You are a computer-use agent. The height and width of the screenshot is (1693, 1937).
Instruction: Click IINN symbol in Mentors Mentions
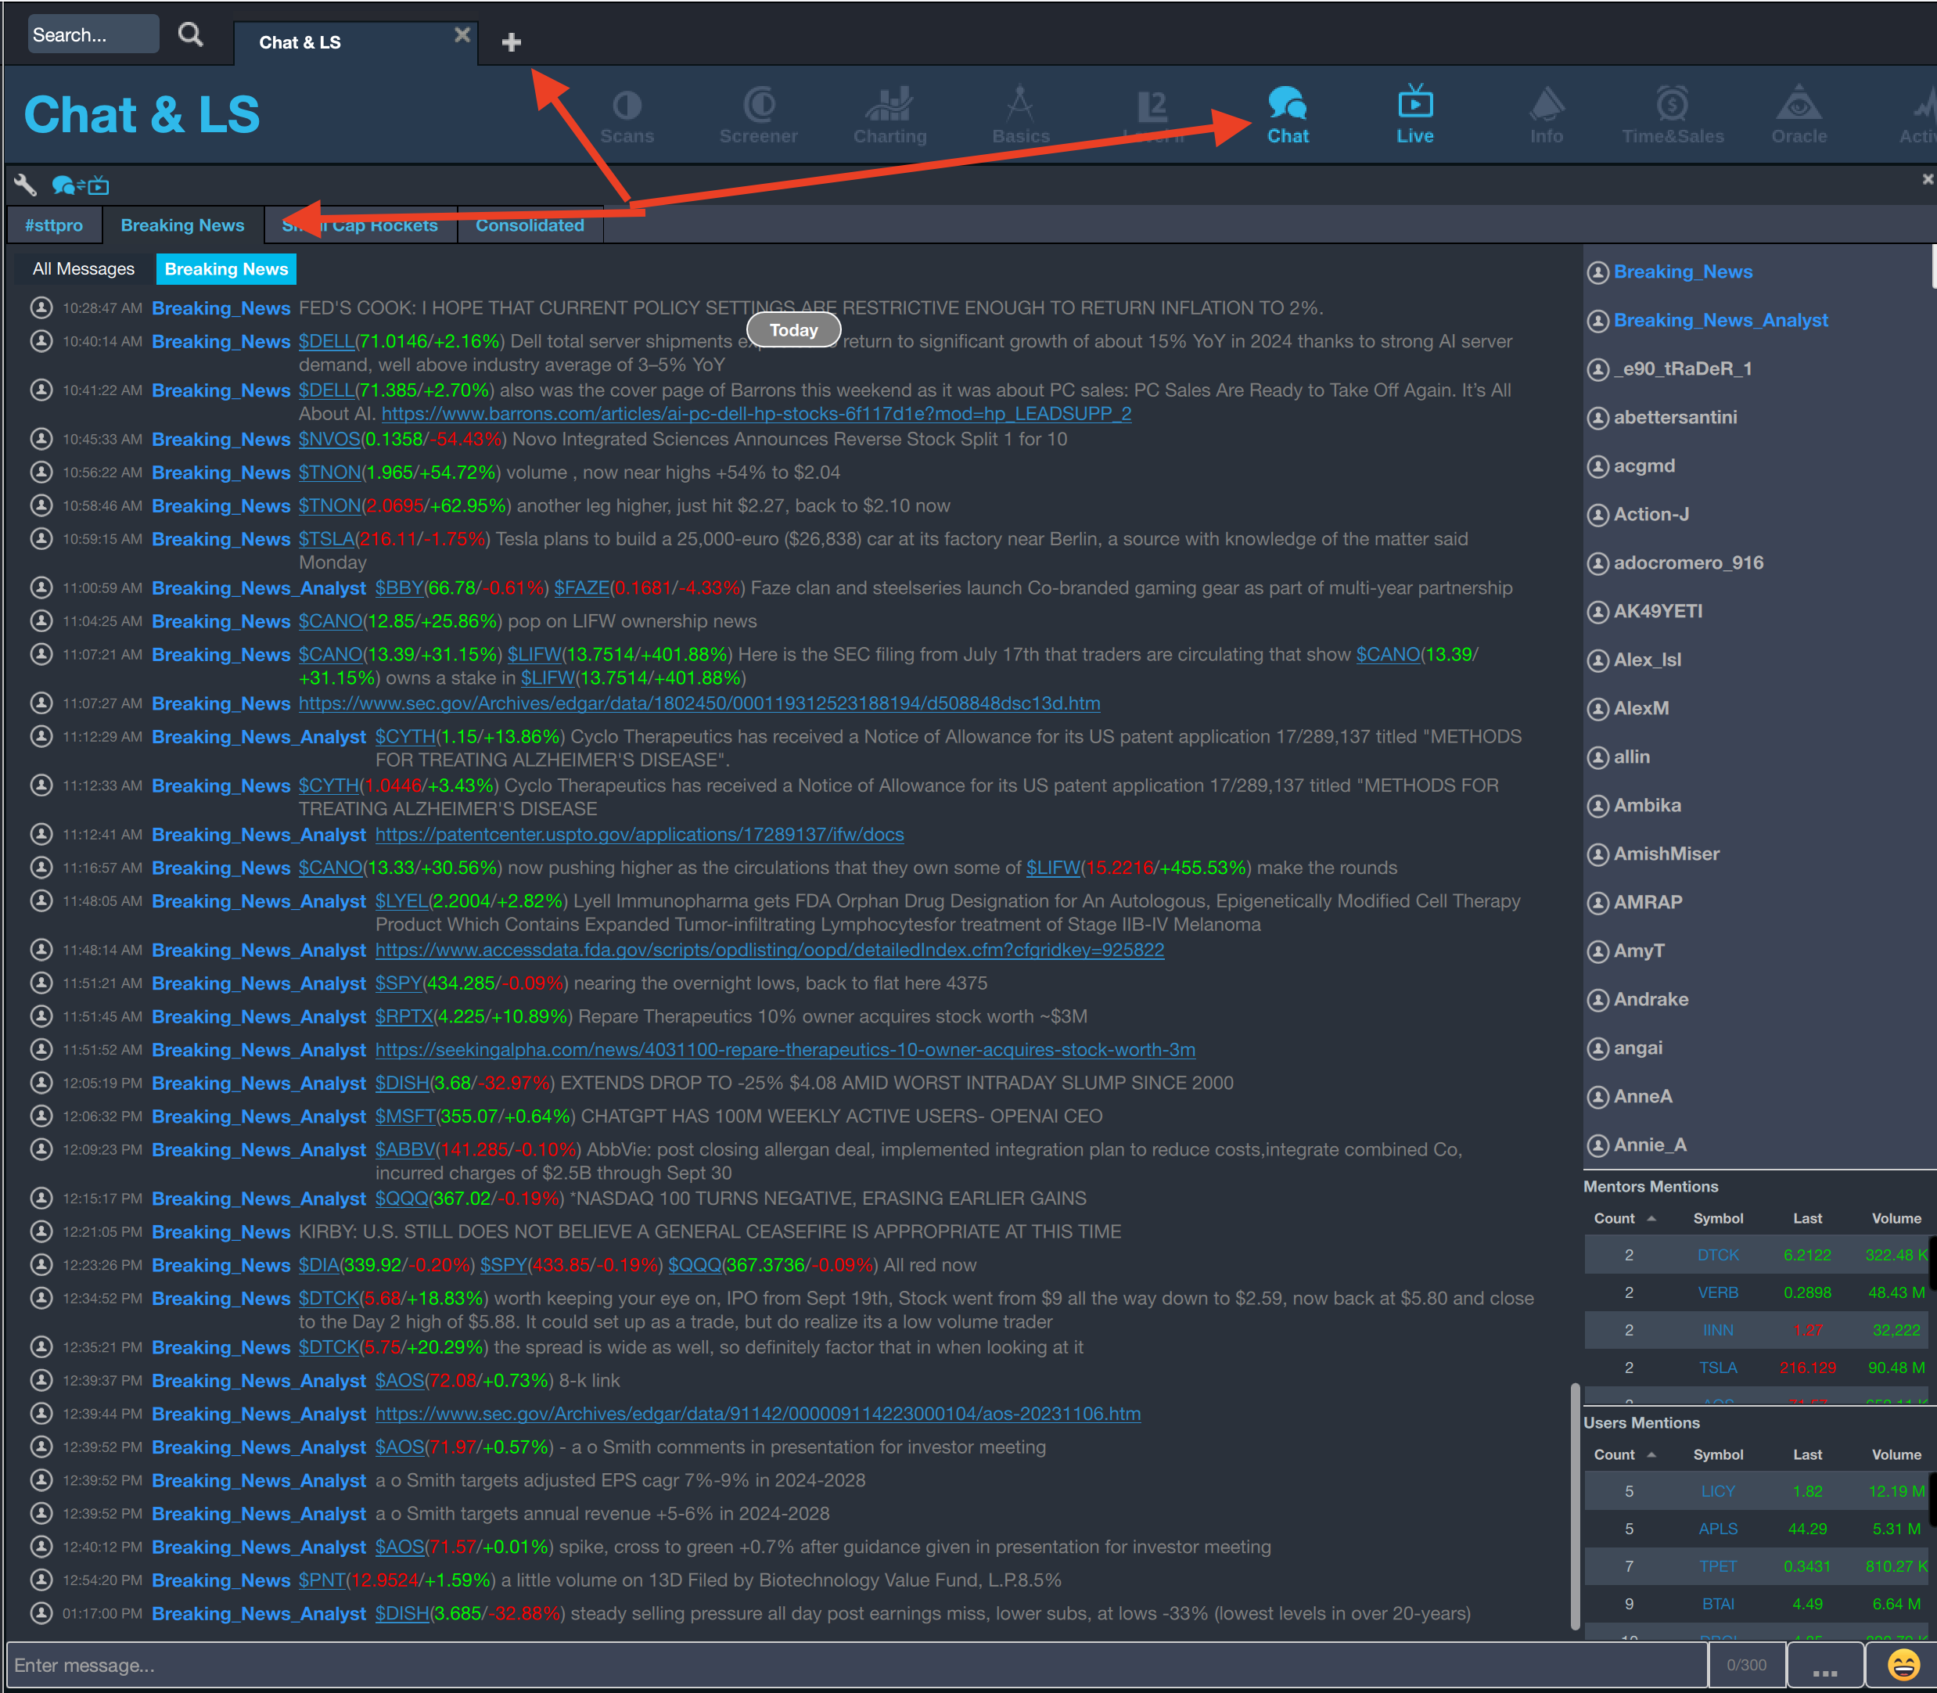coord(1717,1330)
